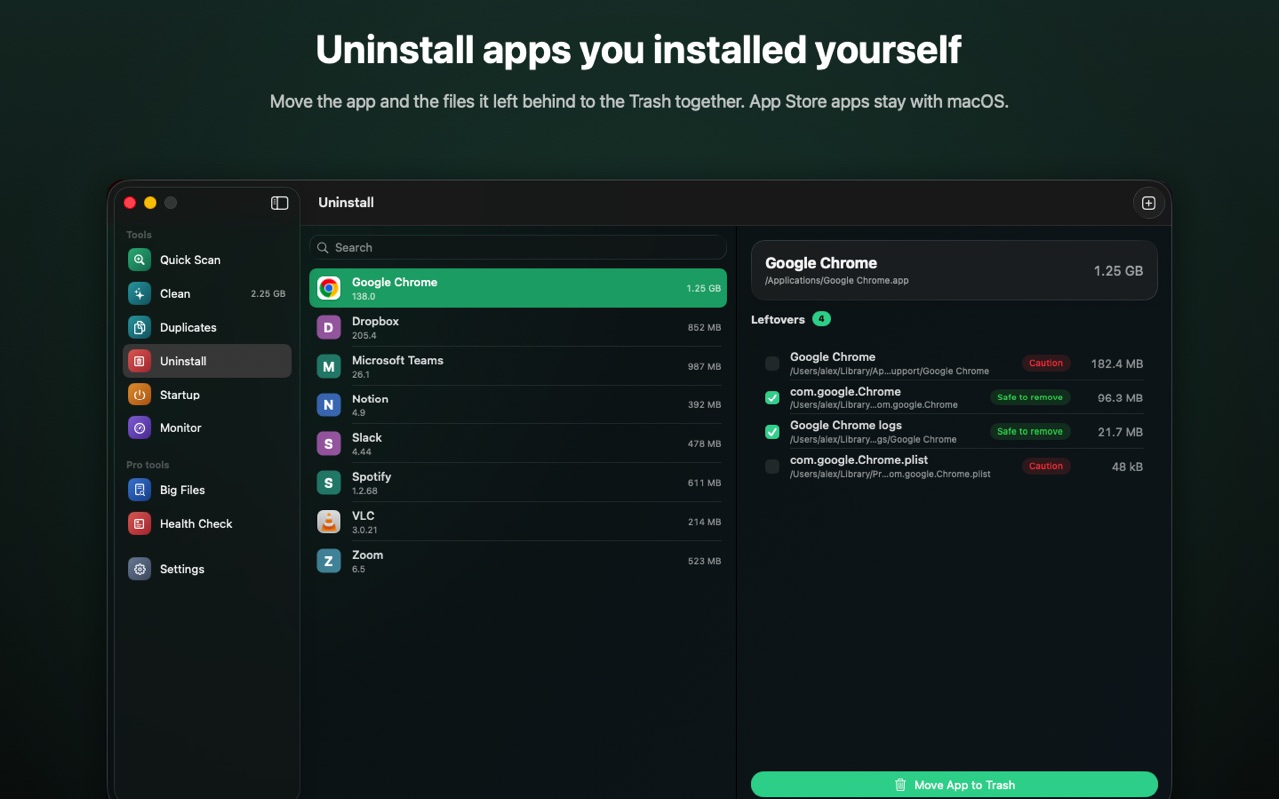
Task: Click the add app plus icon
Action: point(1148,203)
